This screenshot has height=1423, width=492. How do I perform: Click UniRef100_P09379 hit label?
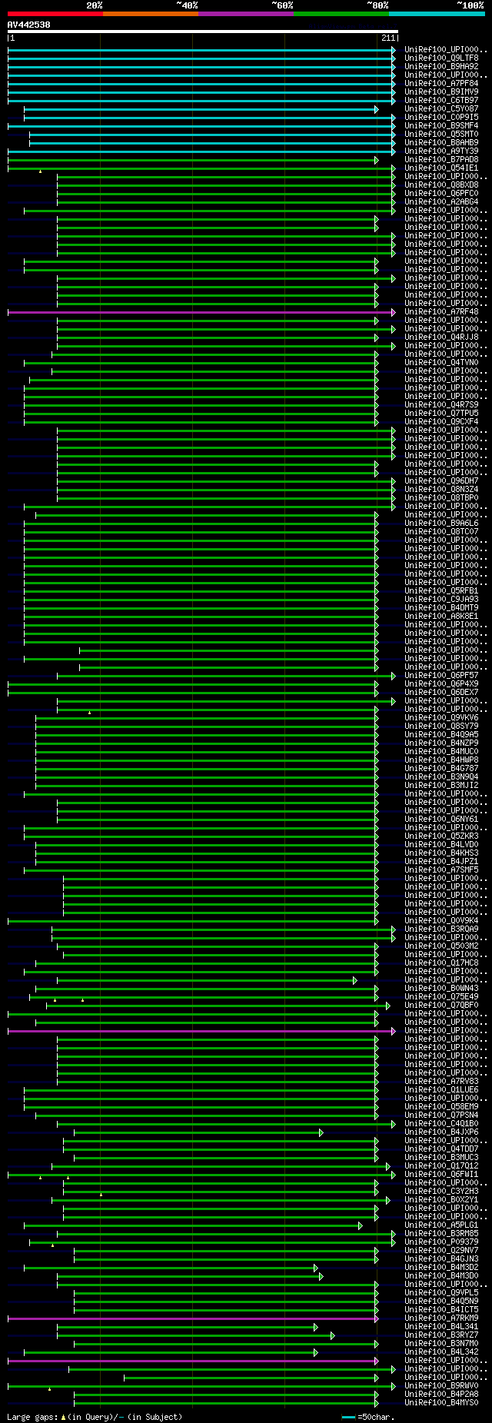(x=441, y=1242)
